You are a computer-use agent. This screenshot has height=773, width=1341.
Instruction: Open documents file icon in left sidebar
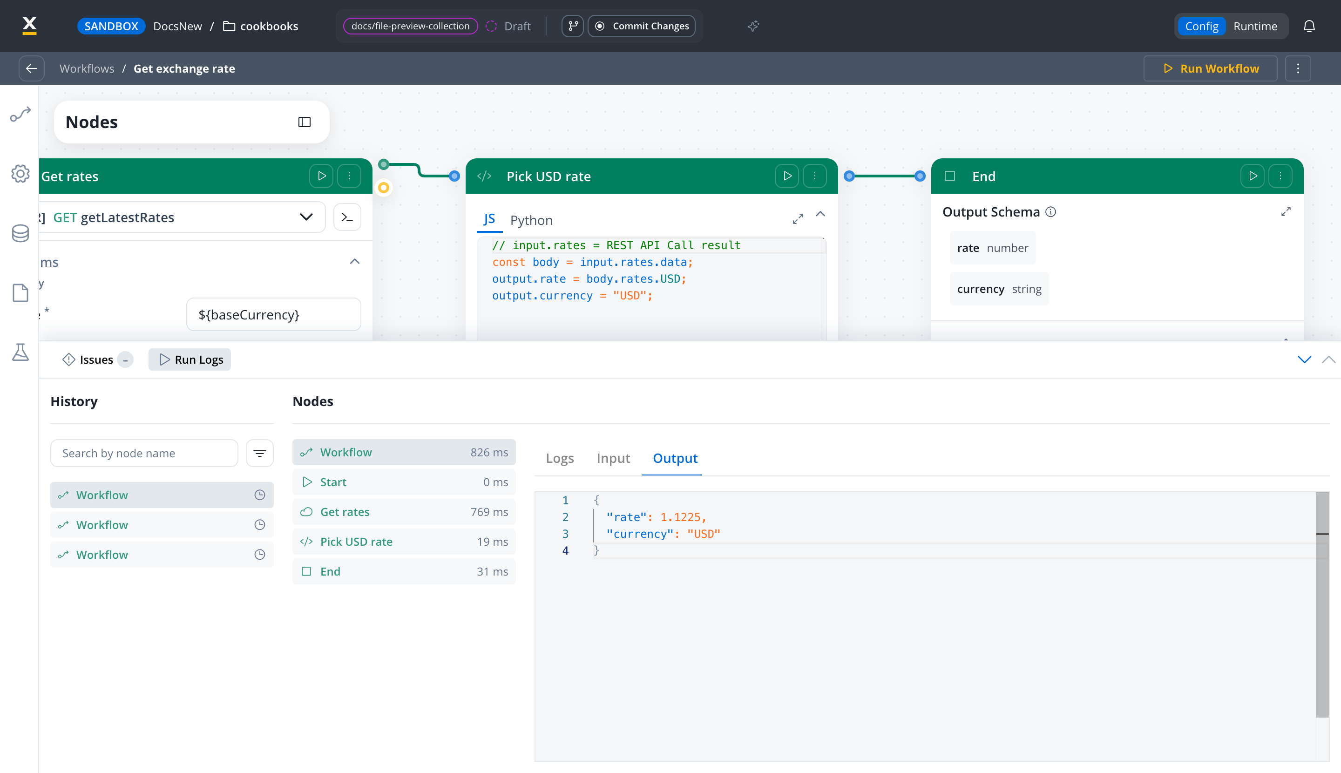[x=20, y=292]
